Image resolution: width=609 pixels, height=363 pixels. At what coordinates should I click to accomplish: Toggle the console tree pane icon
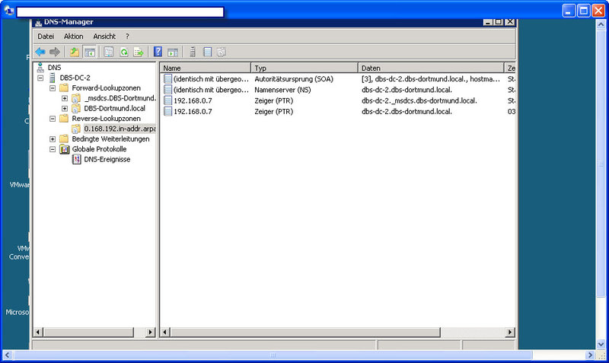[90, 52]
